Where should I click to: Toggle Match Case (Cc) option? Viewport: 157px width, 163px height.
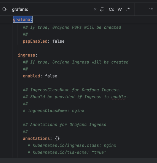point(111,9)
